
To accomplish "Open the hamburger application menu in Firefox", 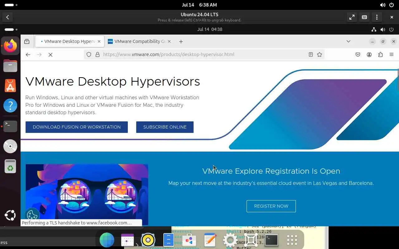I will pos(392,54).
